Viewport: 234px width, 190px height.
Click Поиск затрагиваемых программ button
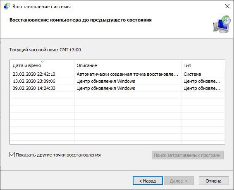(187, 155)
